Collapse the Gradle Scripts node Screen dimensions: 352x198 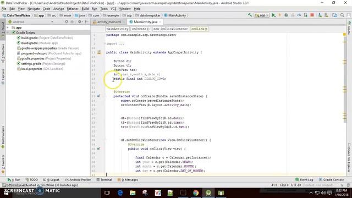[x=8, y=32]
